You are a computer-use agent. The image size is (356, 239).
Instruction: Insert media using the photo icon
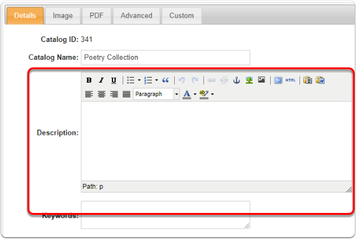click(261, 79)
